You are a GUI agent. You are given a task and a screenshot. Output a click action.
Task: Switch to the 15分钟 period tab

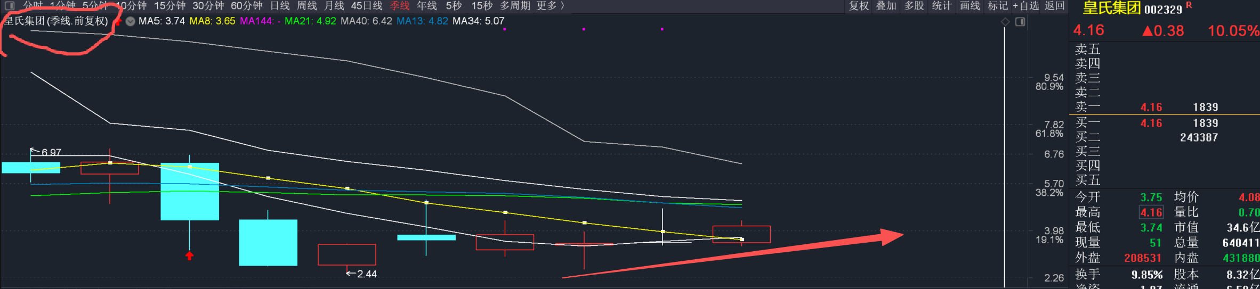tap(169, 5)
